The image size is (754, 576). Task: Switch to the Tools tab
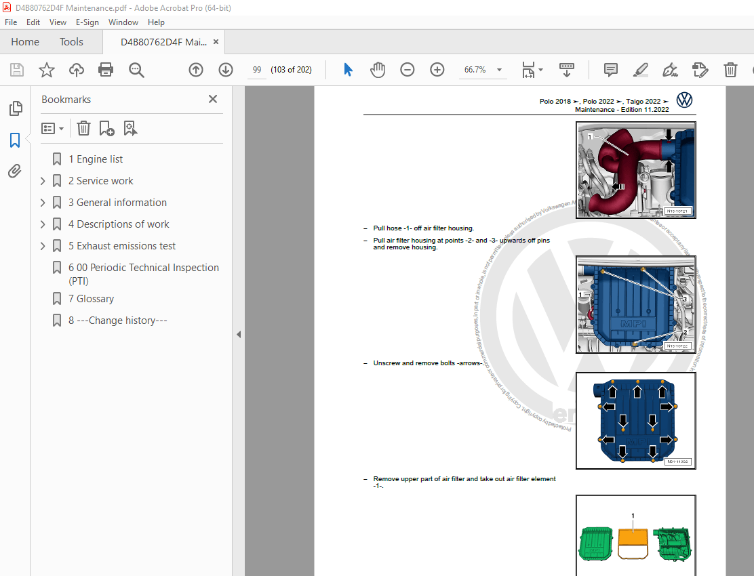71,42
